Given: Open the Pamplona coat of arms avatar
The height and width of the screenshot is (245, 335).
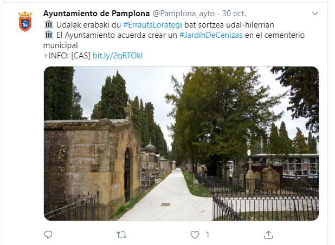Looking at the screenshot, I should (x=25, y=21).
